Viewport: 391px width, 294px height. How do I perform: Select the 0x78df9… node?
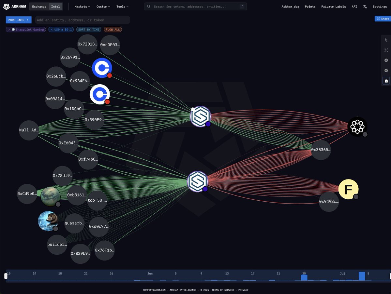[62, 176]
